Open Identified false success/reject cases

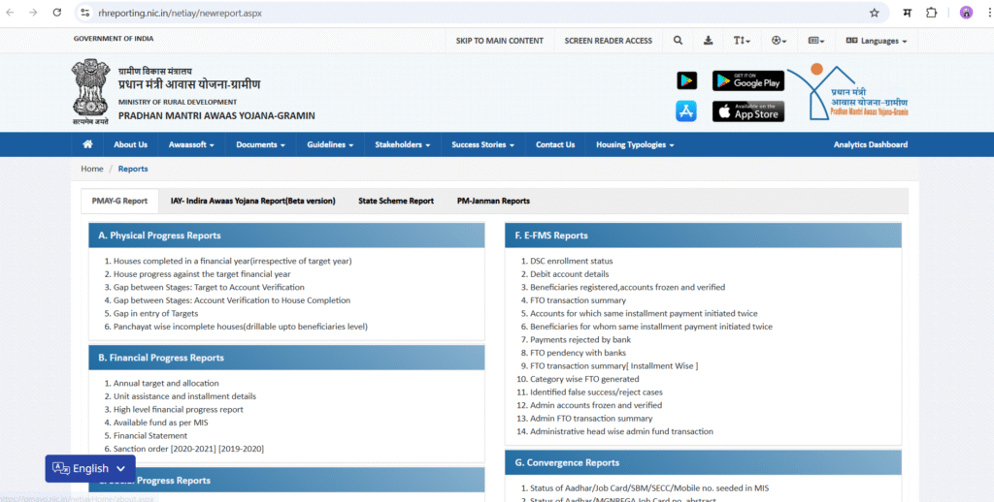[x=596, y=392]
